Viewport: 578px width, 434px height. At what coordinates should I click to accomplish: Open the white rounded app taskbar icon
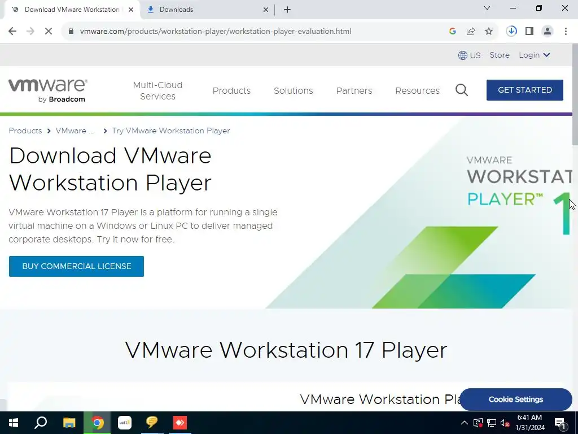point(125,423)
